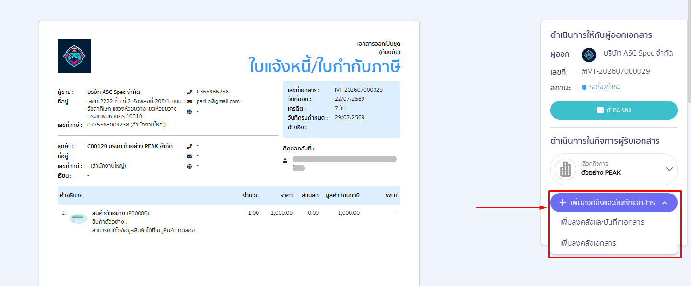Choose เพิ่มลงคลังและบันทึกเอกสาร menu option
The height and width of the screenshot is (286, 691).
[602, 222]
